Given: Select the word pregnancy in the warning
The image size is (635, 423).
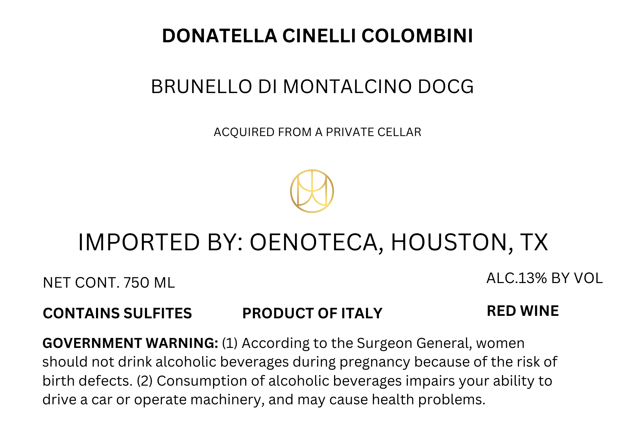Looking at the screenshot, I should pyautogui.click(x=375, y=362).
